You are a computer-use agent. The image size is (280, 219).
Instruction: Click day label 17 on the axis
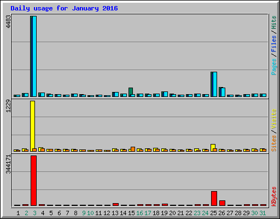[x=148, y=213]
